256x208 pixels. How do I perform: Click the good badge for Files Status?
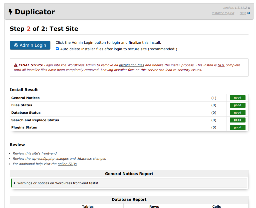click(237, 105)
